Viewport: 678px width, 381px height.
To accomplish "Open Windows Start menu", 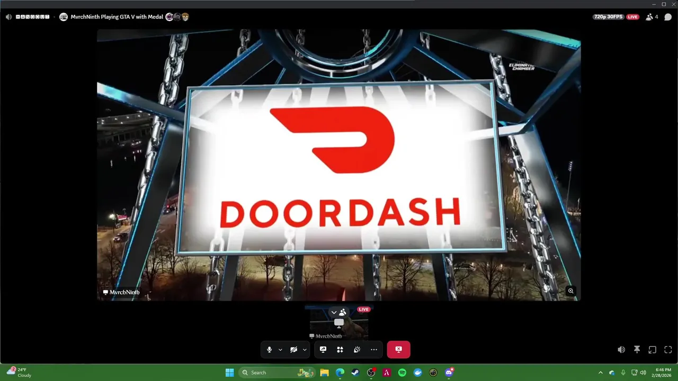I will [x=230, y=373].
